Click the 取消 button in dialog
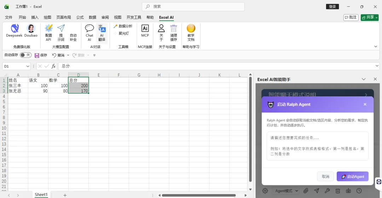 coord(325,176)
